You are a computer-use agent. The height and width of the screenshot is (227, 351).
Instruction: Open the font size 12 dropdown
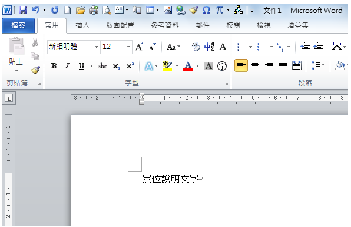tap(128, 47)
